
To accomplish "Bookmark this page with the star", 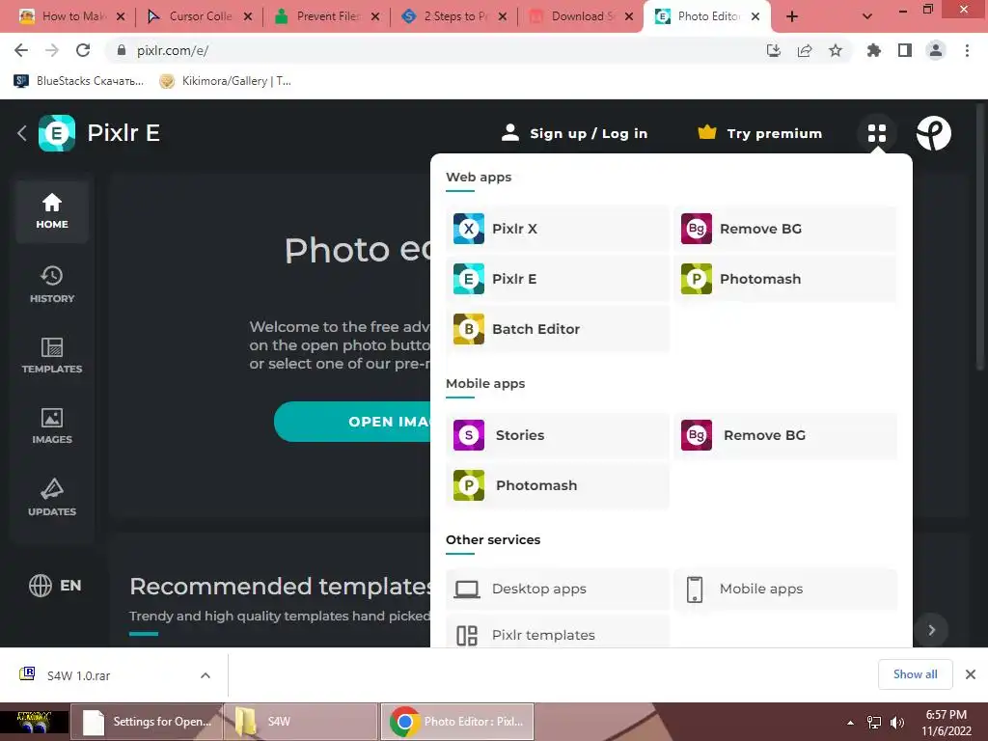I will tap(835, 50).
